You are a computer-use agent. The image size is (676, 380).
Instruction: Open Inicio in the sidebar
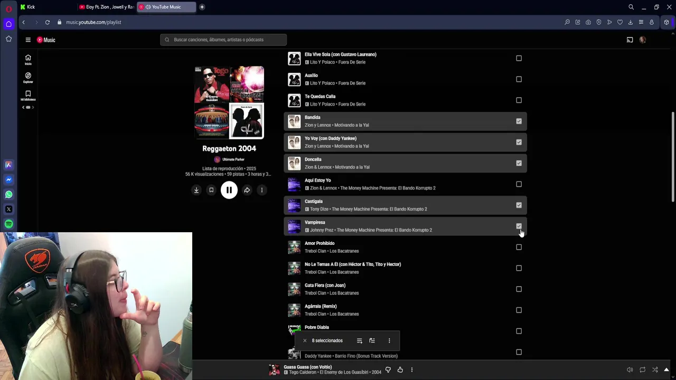click(28, 60)
